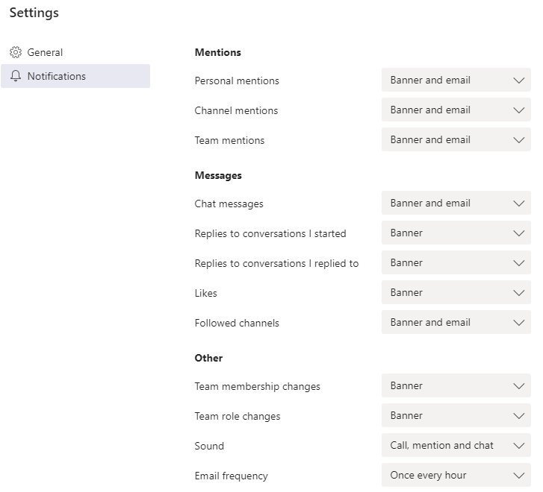Viewport: 543px width, 492px height.
Task: Open the Followed channels dropdown
Action: coord(456,322)
